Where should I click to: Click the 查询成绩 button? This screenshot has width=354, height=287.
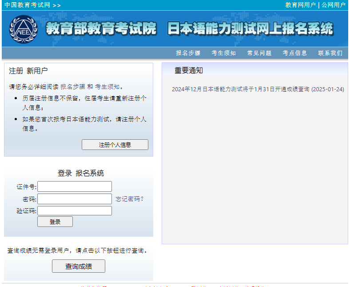pyautogui.click(x=79, y=266)
